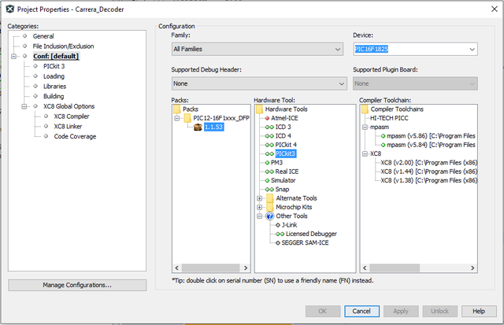Expand the Microchip Kits node
The image size is (504, 325).
(259, 207)
